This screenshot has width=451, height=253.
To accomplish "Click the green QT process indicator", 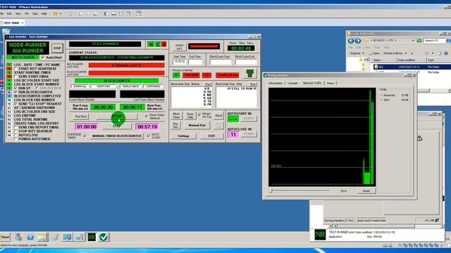I will [x=176, y=75].
